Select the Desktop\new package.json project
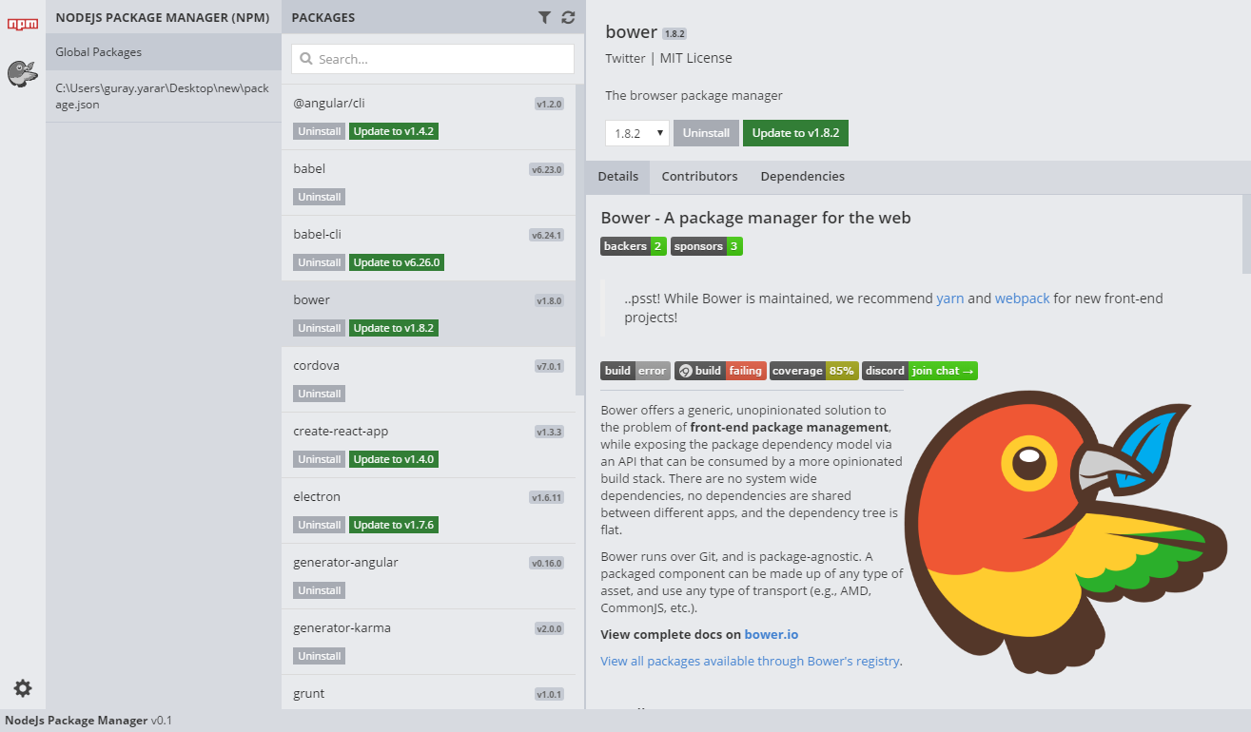This screenshot has height=732, width=1251. pyautogui.click(x=164, y=96)
